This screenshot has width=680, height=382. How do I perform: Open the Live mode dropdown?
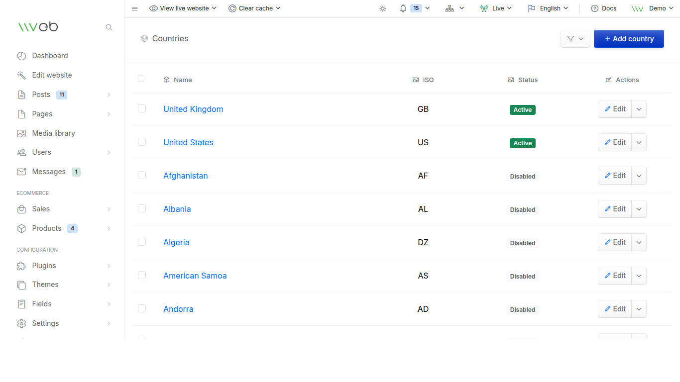click(x=496, y=8)
